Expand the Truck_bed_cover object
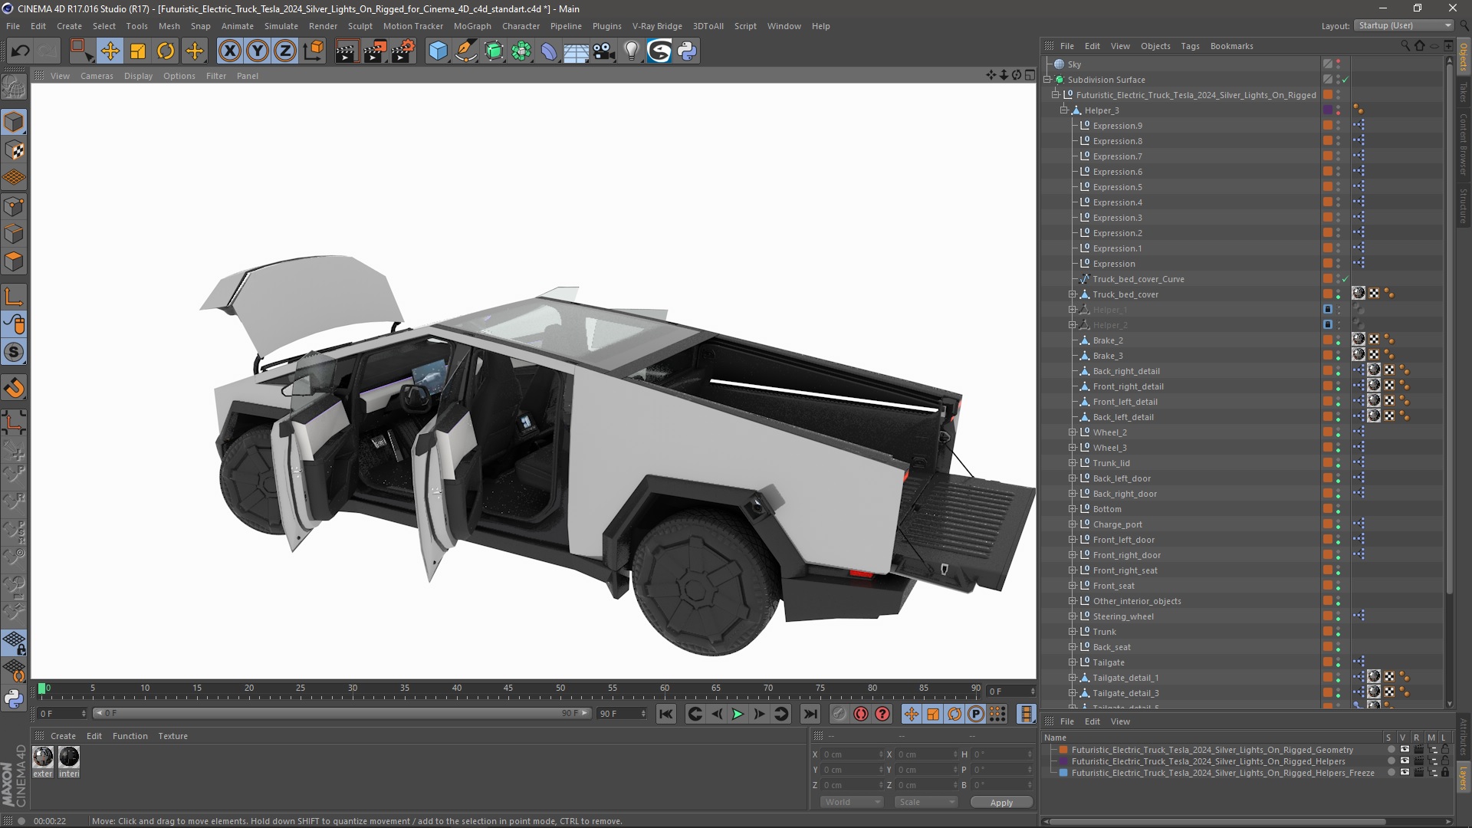The width and height of the screenshot is (1472, 828). [1073, 294]
